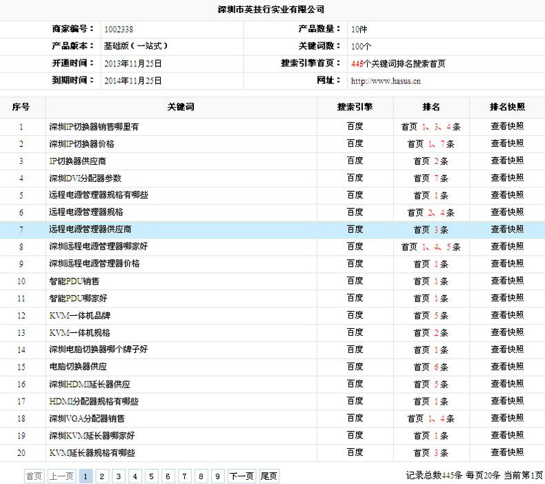Screen dimensions: 545x484
Task: Open pagination page 4
Action: [x=135, y=476]
